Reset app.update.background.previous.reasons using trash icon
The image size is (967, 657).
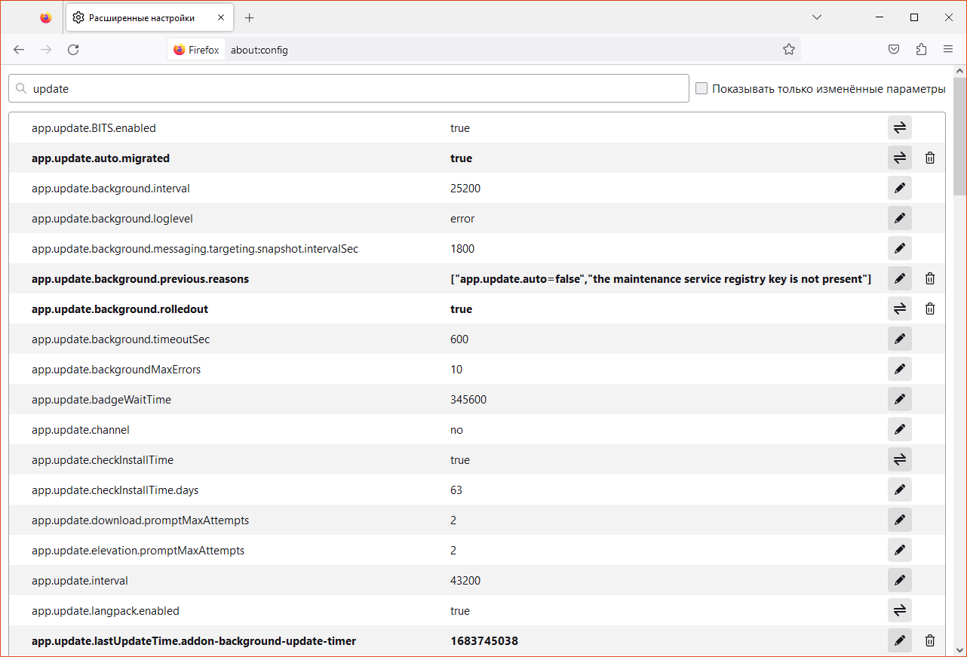(930, 279)
